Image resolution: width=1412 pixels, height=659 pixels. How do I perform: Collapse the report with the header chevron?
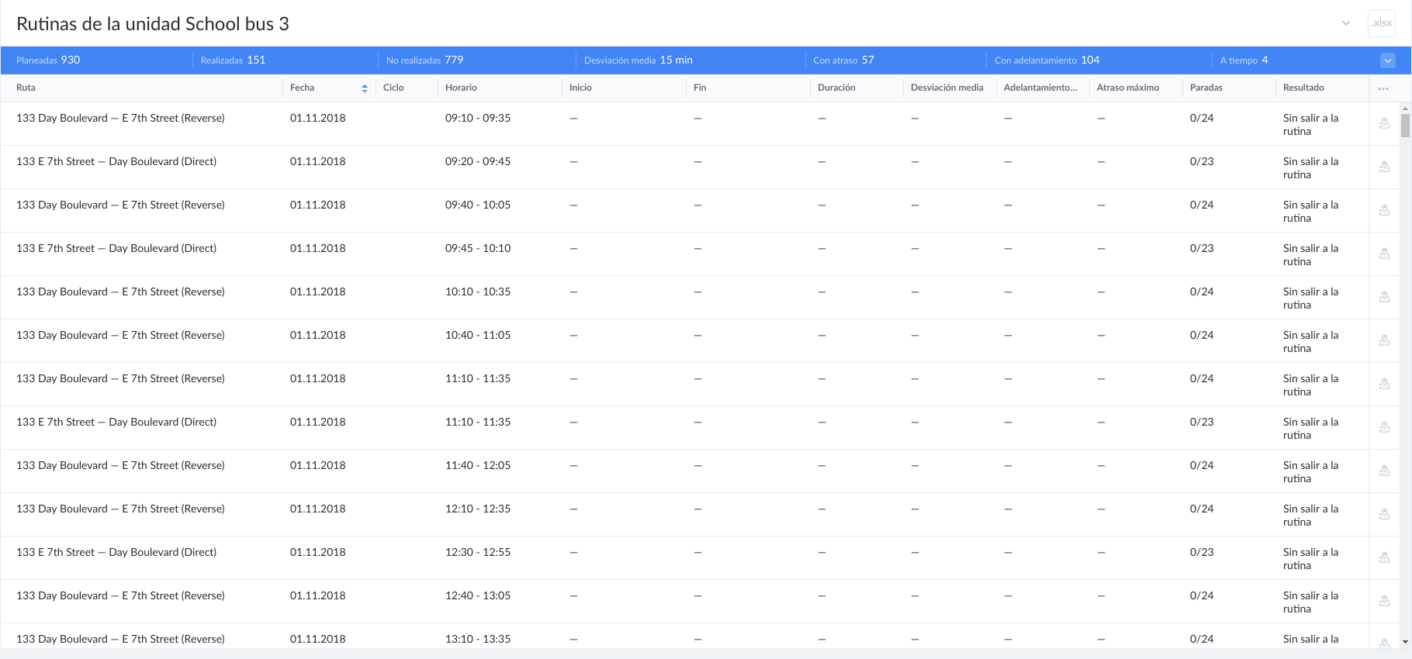click(1346, 23)
